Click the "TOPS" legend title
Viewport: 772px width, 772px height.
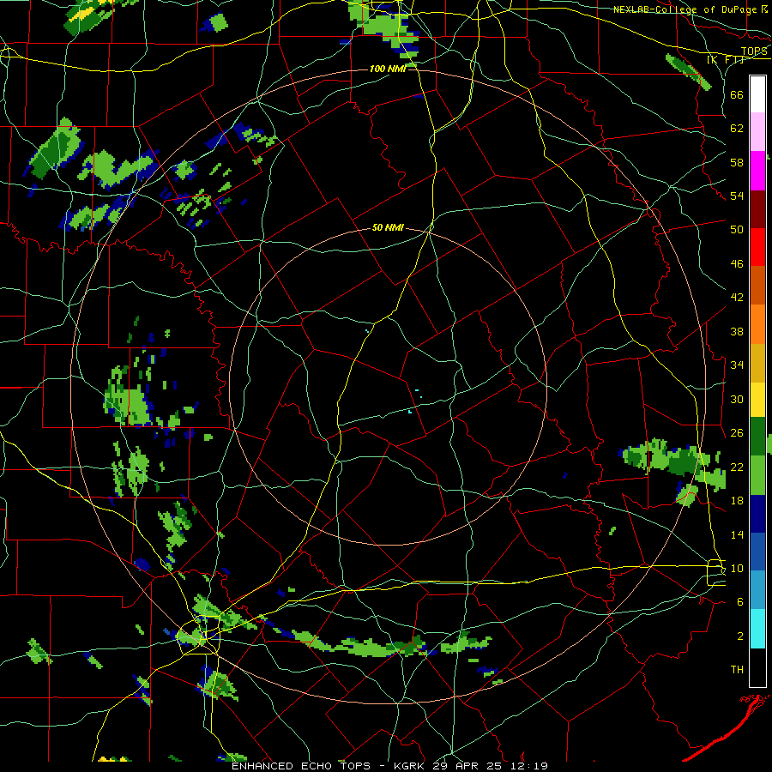(754, 51)
